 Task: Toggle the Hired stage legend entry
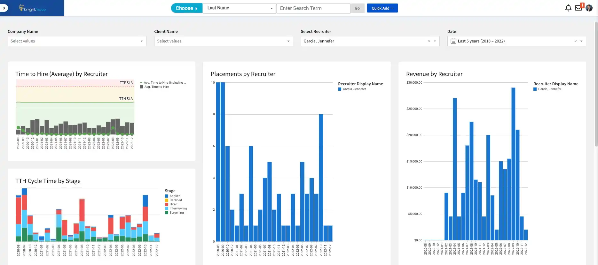tap(173, 204)
